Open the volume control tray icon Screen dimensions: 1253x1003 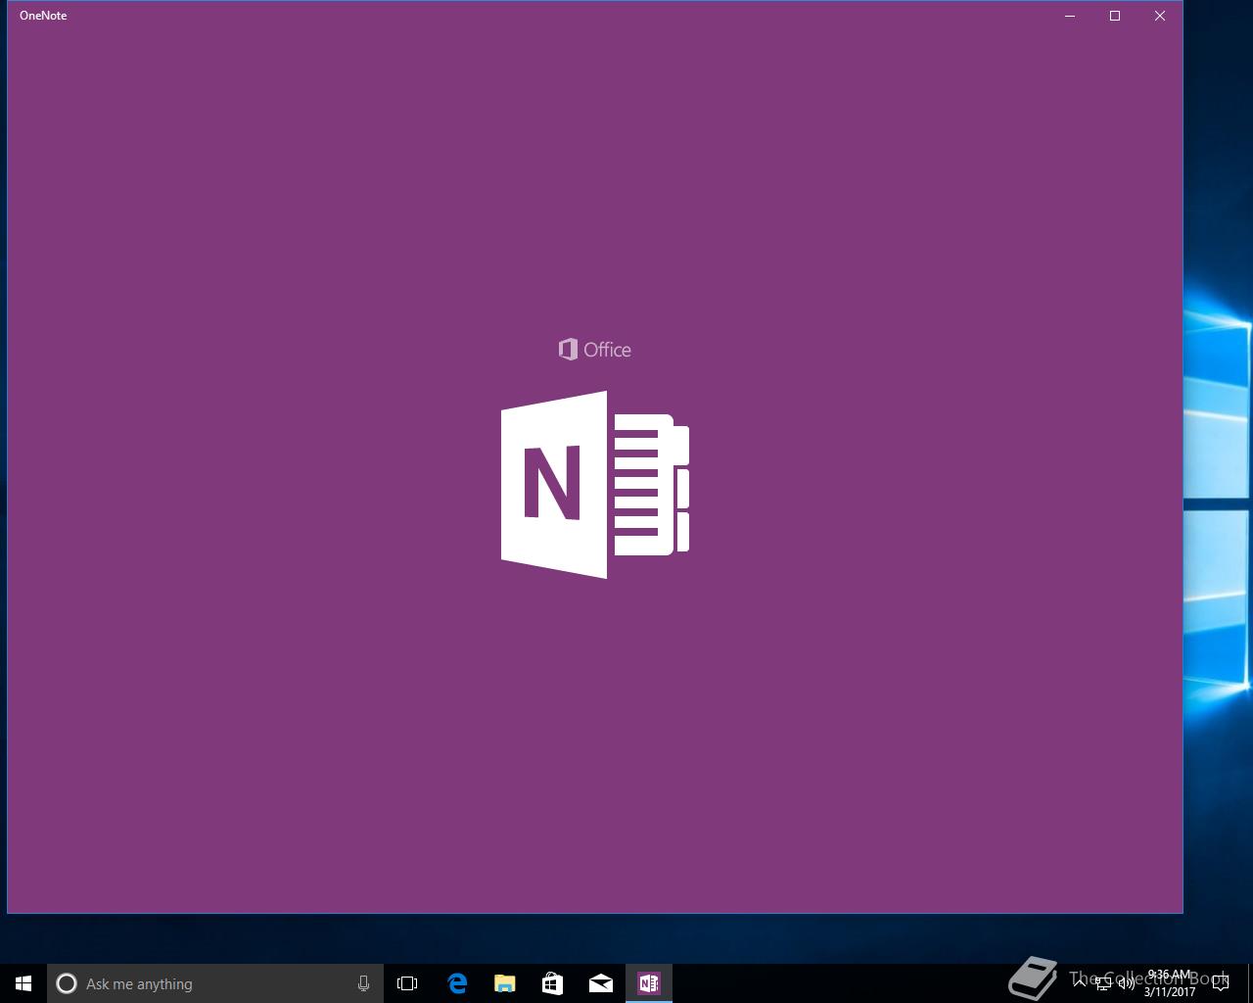coord(1127,983)
